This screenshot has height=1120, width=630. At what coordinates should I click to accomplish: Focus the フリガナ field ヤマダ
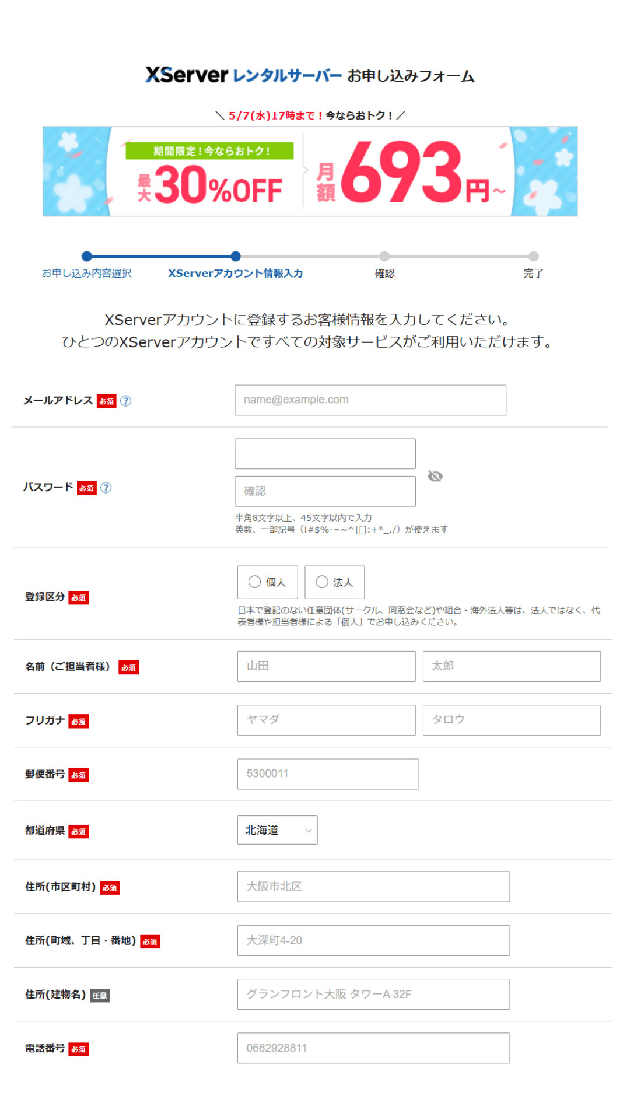(x=327, y=720)
